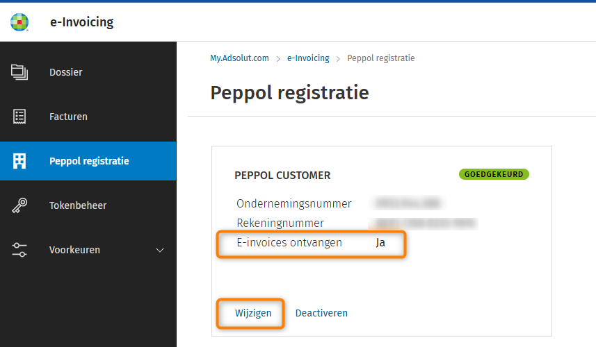Viewport: 596px width, 347px height.
Task: Click the green GOEDGEKEURD status badge
Action: click(x=494, y=174)
